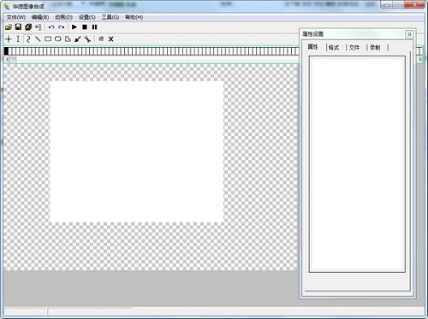The width and height of the screenshot is (428, 319).
Task: Click the redo arrow icon
Action: click(61, 27)
